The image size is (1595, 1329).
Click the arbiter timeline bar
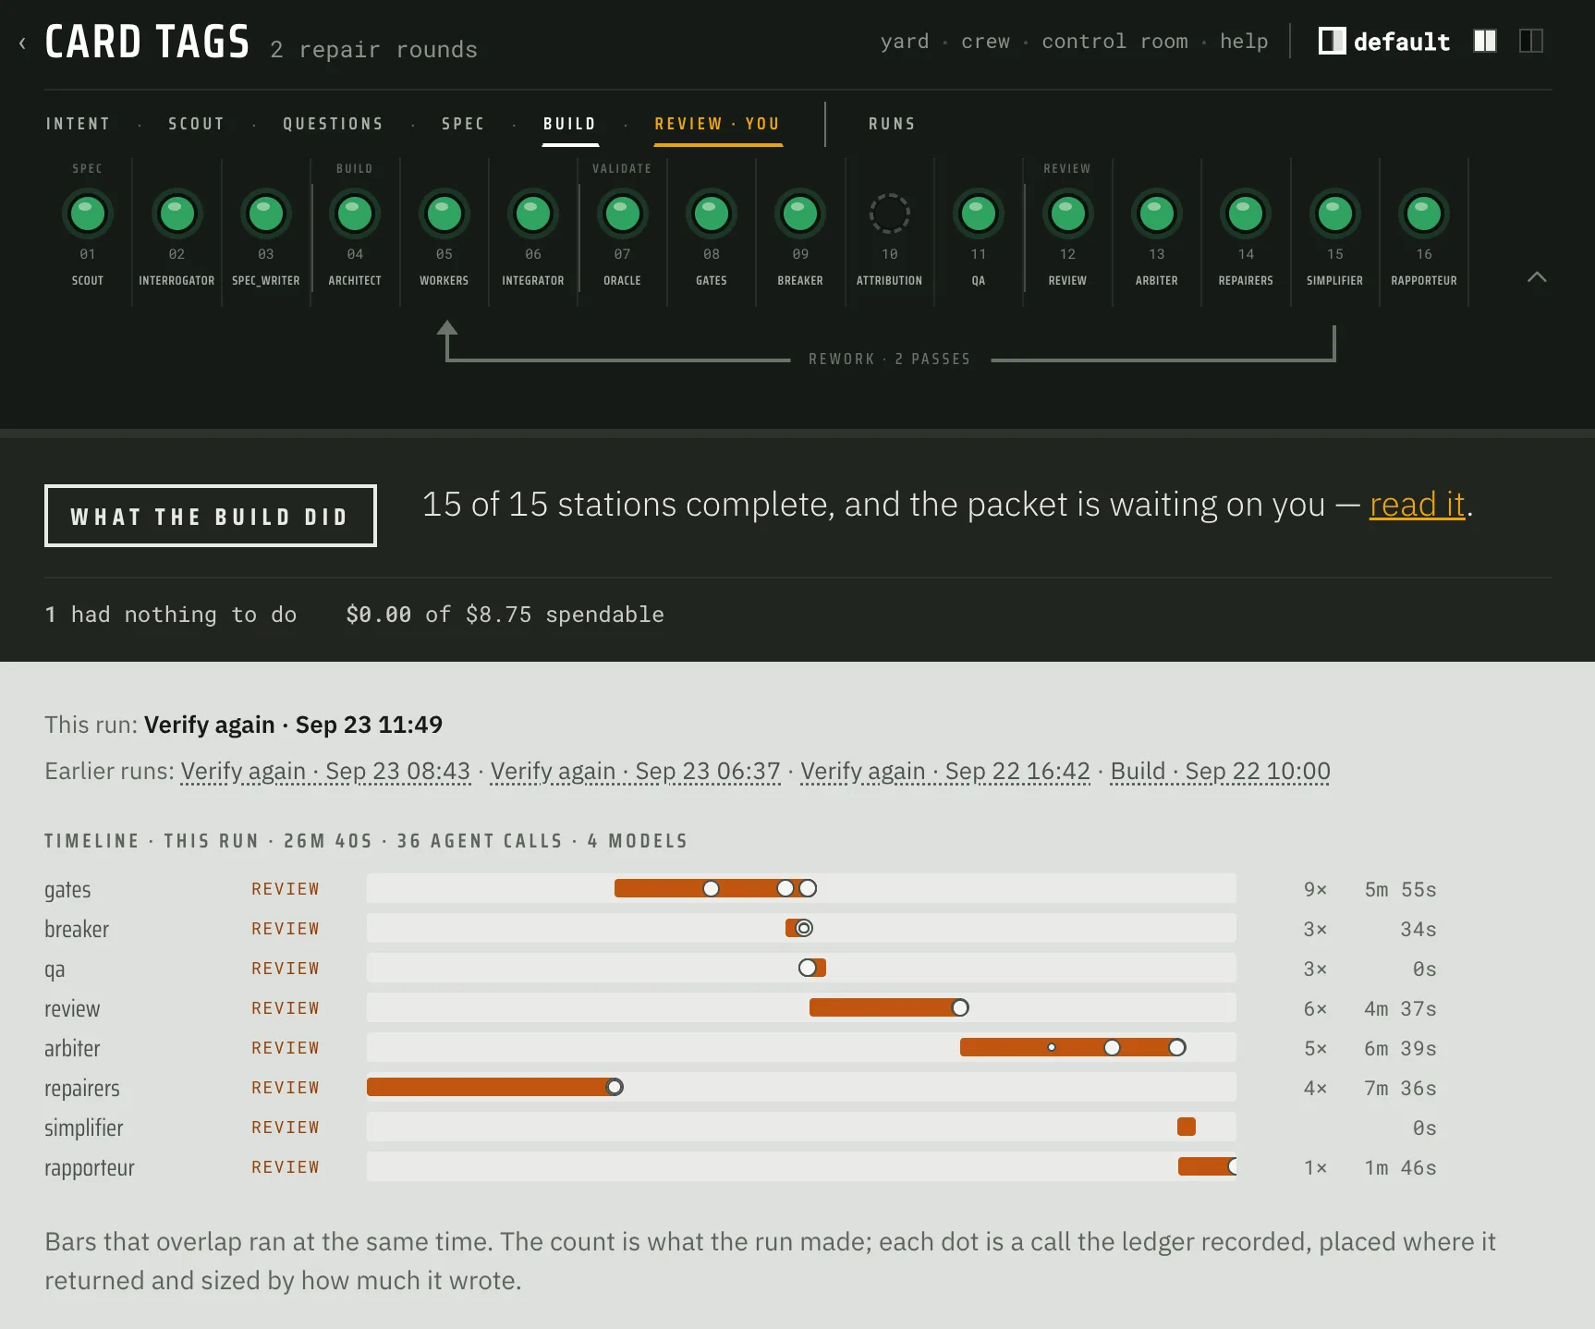coord(1072,1047)
